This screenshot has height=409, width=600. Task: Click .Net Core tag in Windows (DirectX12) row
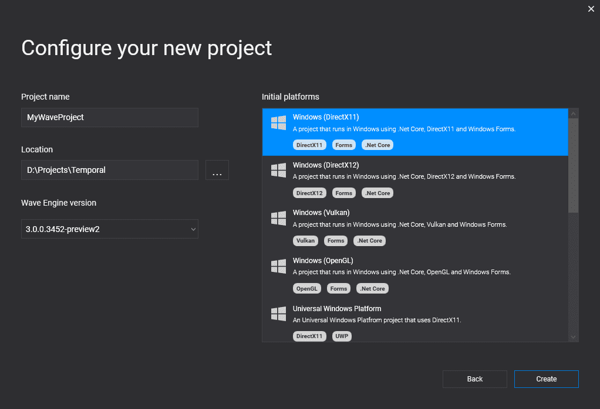coord(377,193)
